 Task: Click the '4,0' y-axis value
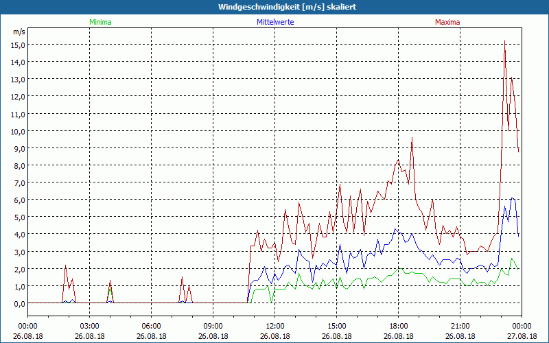point(19,235)
